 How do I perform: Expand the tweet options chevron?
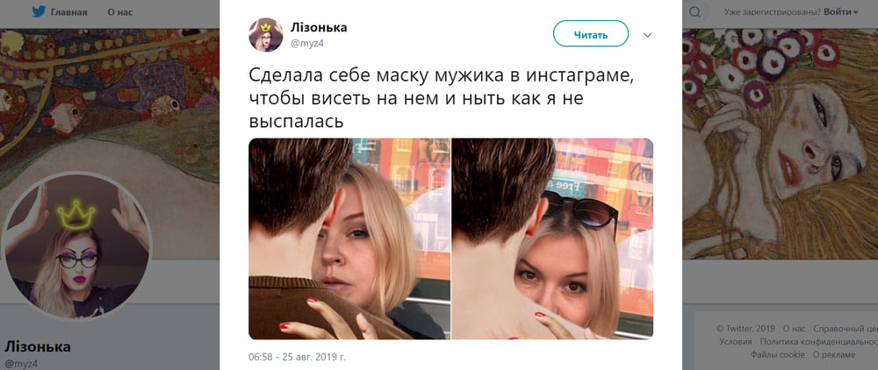[x=647, y=35]
